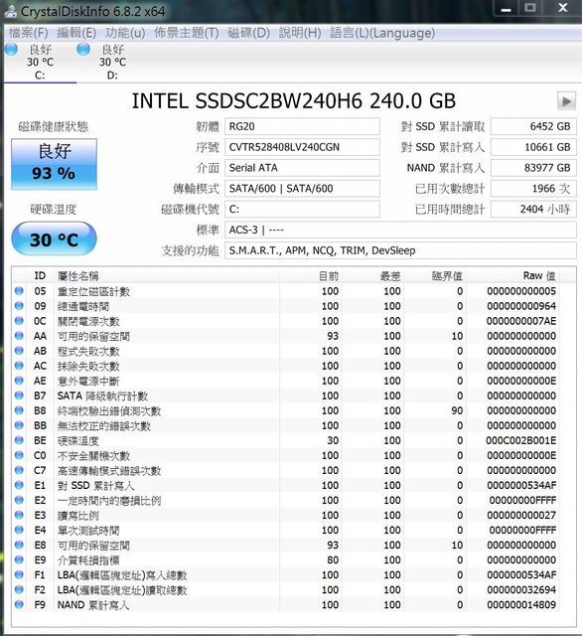Click the status icon of row E1
The height and width of the screenshot is (636, 582).
[19, 485]
